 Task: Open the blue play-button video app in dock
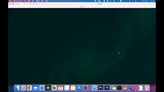(x=107, y=88)
